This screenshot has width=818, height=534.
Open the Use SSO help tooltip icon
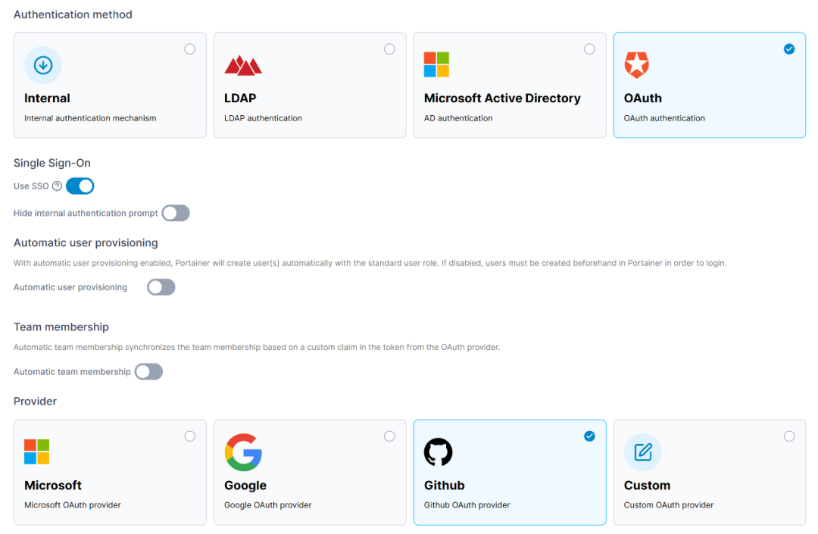(x=57, y=186)
